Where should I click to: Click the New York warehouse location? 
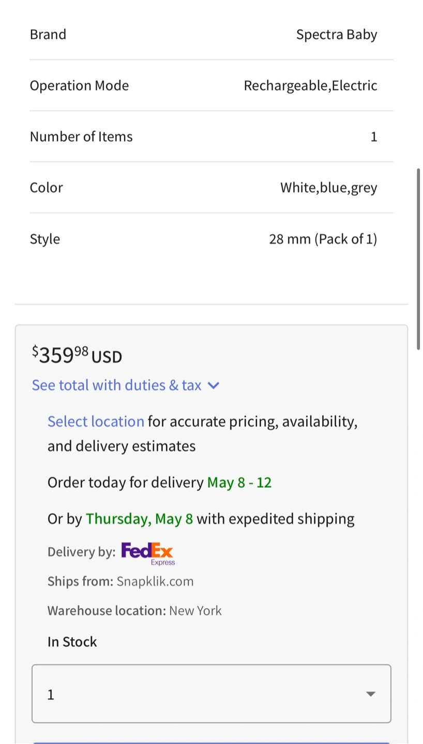pyautogui.click(x=195, y=611)
